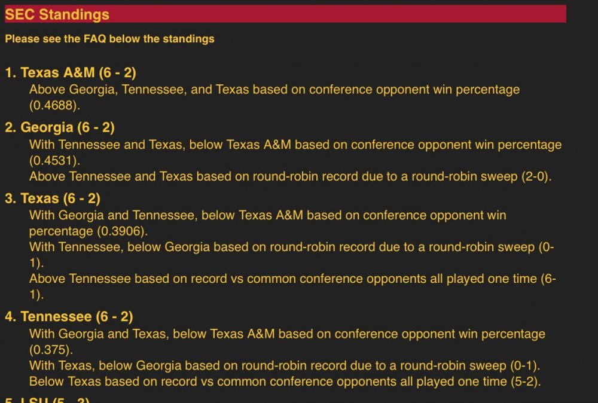Click Georgia's round-robin sweep (2-0) explanation
The height and width of the screenshot is (403, 598).
(x=289, y=176)
